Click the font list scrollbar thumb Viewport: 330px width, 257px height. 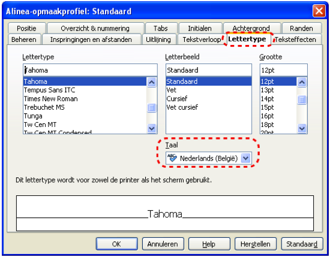(152, 108)
